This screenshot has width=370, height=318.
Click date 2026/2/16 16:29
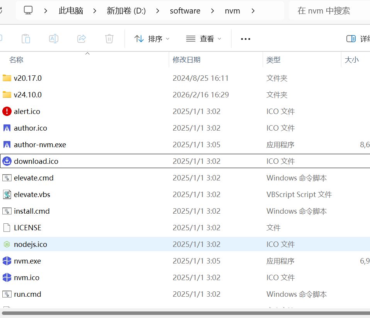click(201, 95)
